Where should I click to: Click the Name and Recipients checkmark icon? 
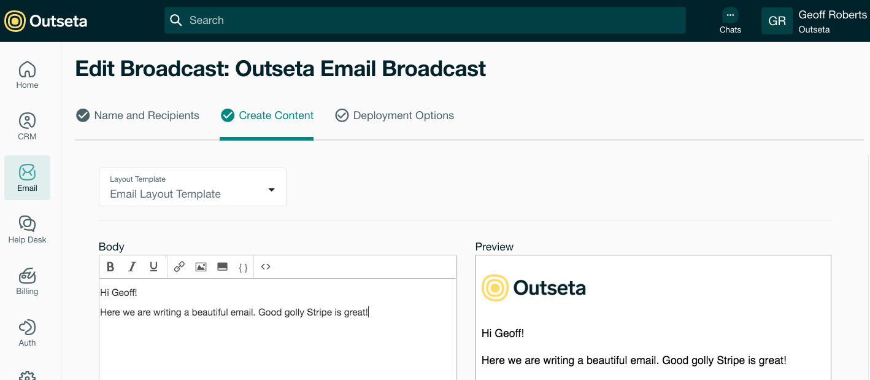tap(83, 115)
